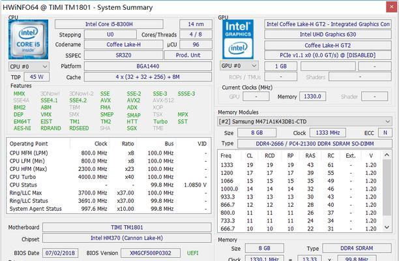Click the 800.0 frequency timing row
This screenshot has height=261, width=399.
300,213
